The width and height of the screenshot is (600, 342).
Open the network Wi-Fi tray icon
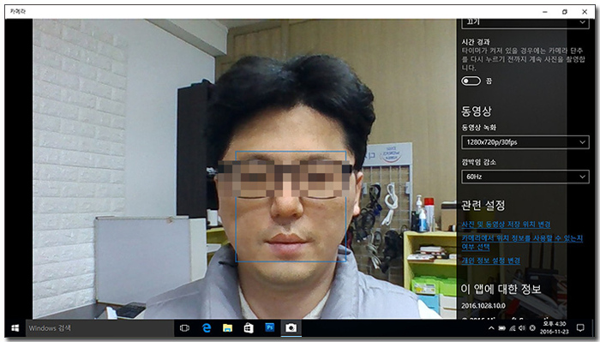click(x=512, y=328)
